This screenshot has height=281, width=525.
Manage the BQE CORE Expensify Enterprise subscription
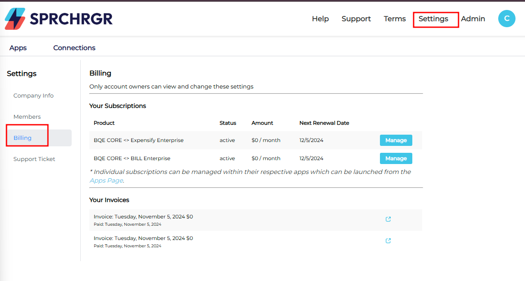(396, 140)
